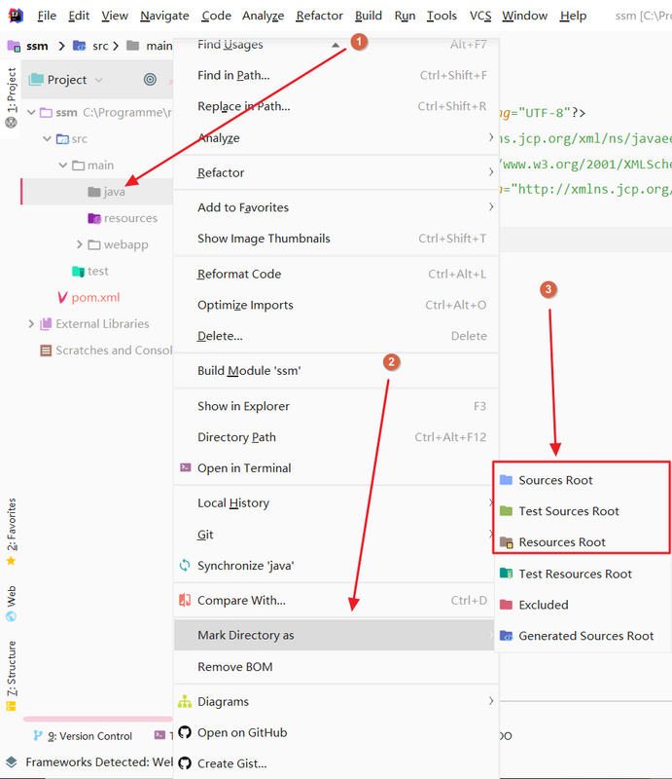The width and height of the screenshot is (672, 779).
Task: Open the Structure side tab
Action: 12,668
